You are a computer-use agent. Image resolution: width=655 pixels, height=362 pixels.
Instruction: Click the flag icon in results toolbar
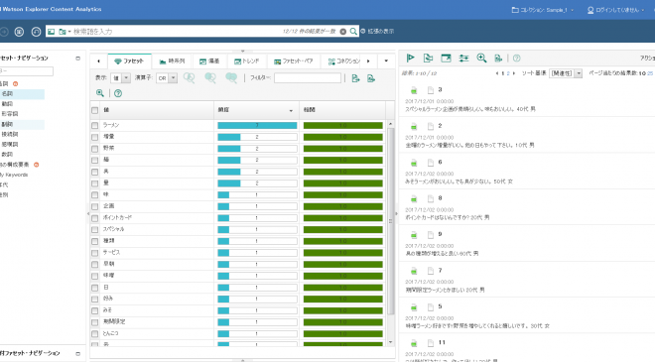411,58
